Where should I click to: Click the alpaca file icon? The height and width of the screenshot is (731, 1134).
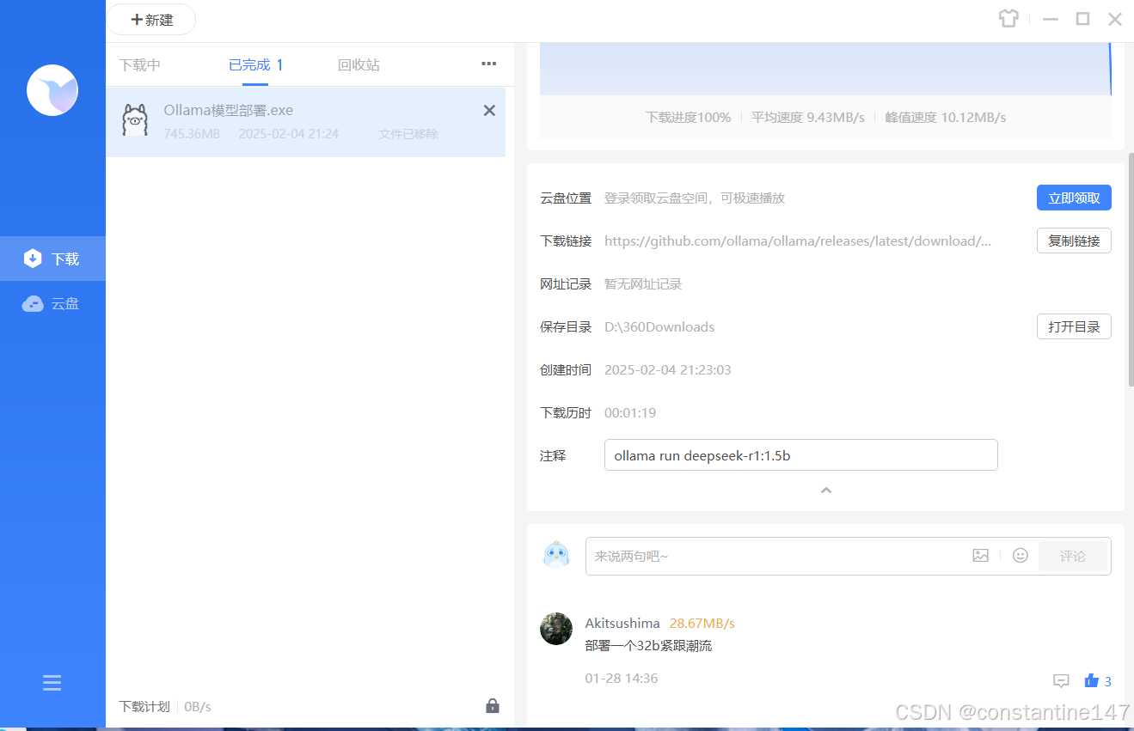[134, 120]
